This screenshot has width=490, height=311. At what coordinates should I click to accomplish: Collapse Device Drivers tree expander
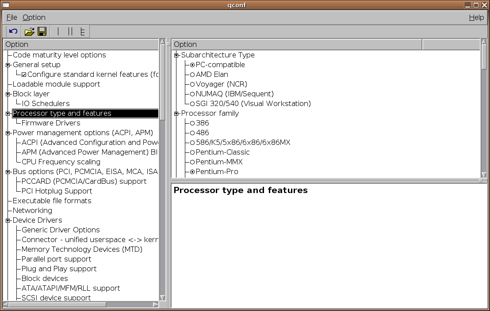8,220
